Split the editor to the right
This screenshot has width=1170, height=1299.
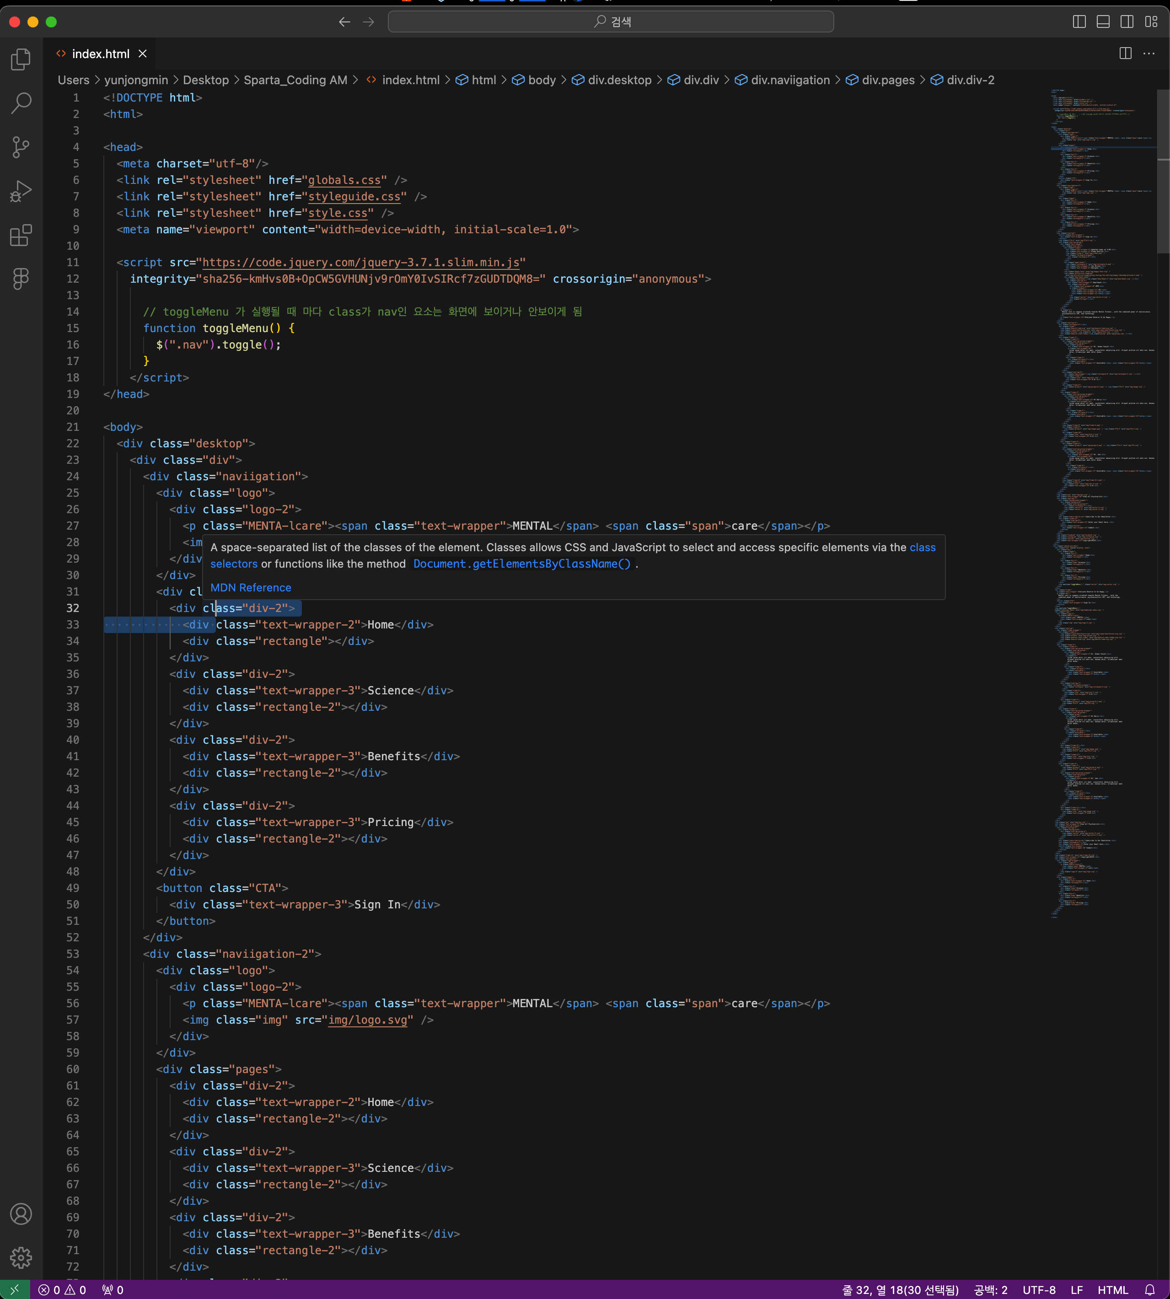pyautogui.click(x=1126, y=54)
